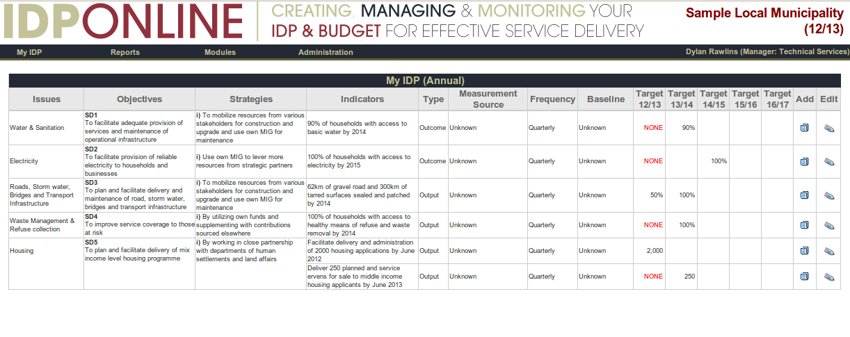Click the 2,000 target value for Housing
The image size is (850, 337).
tap(655, 251)
